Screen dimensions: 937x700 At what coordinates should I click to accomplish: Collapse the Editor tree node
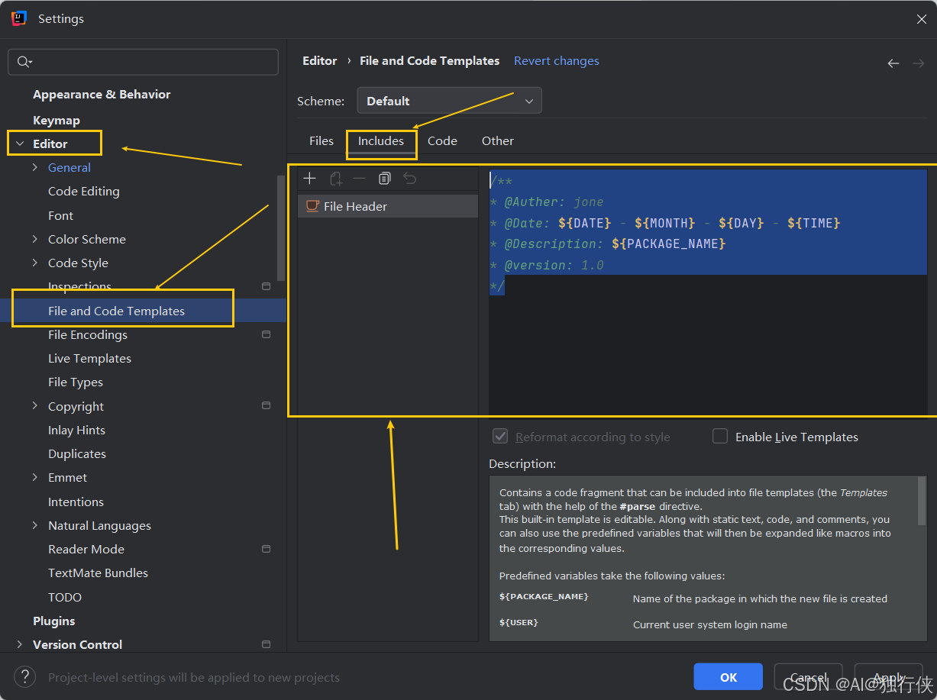tap(20, 144)
